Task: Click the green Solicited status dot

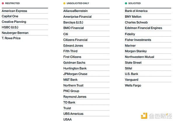Action: [126, 3]
